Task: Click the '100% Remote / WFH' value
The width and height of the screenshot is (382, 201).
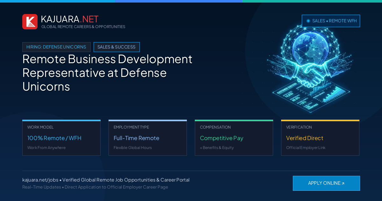Action: [x=54, y=138]
